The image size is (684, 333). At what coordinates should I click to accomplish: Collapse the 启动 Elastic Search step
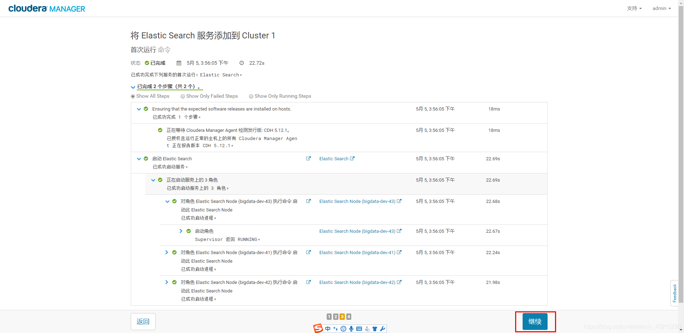(139, 159)
